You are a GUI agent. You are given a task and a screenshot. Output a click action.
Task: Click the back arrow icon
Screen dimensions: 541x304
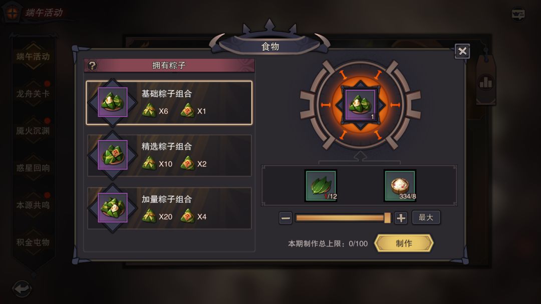[x=22, y=288]
